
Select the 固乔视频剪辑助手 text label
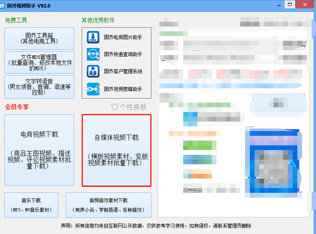pos(123,89)
